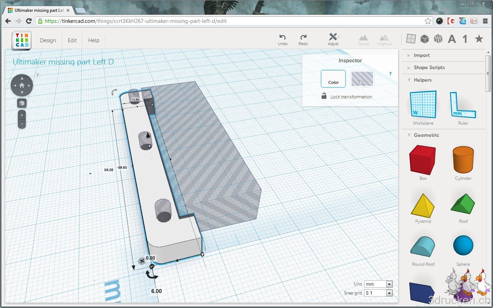This screenshot has width=493, height=308.
Task: Toggle Lock transformation padlock
Action: point(324,96)
